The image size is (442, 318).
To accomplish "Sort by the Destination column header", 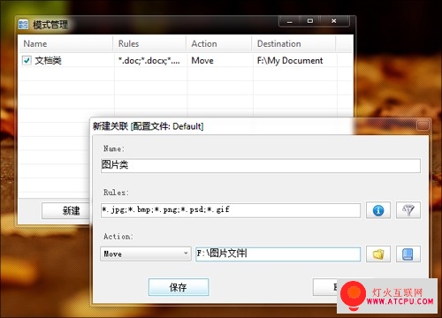I will point(294,44).
